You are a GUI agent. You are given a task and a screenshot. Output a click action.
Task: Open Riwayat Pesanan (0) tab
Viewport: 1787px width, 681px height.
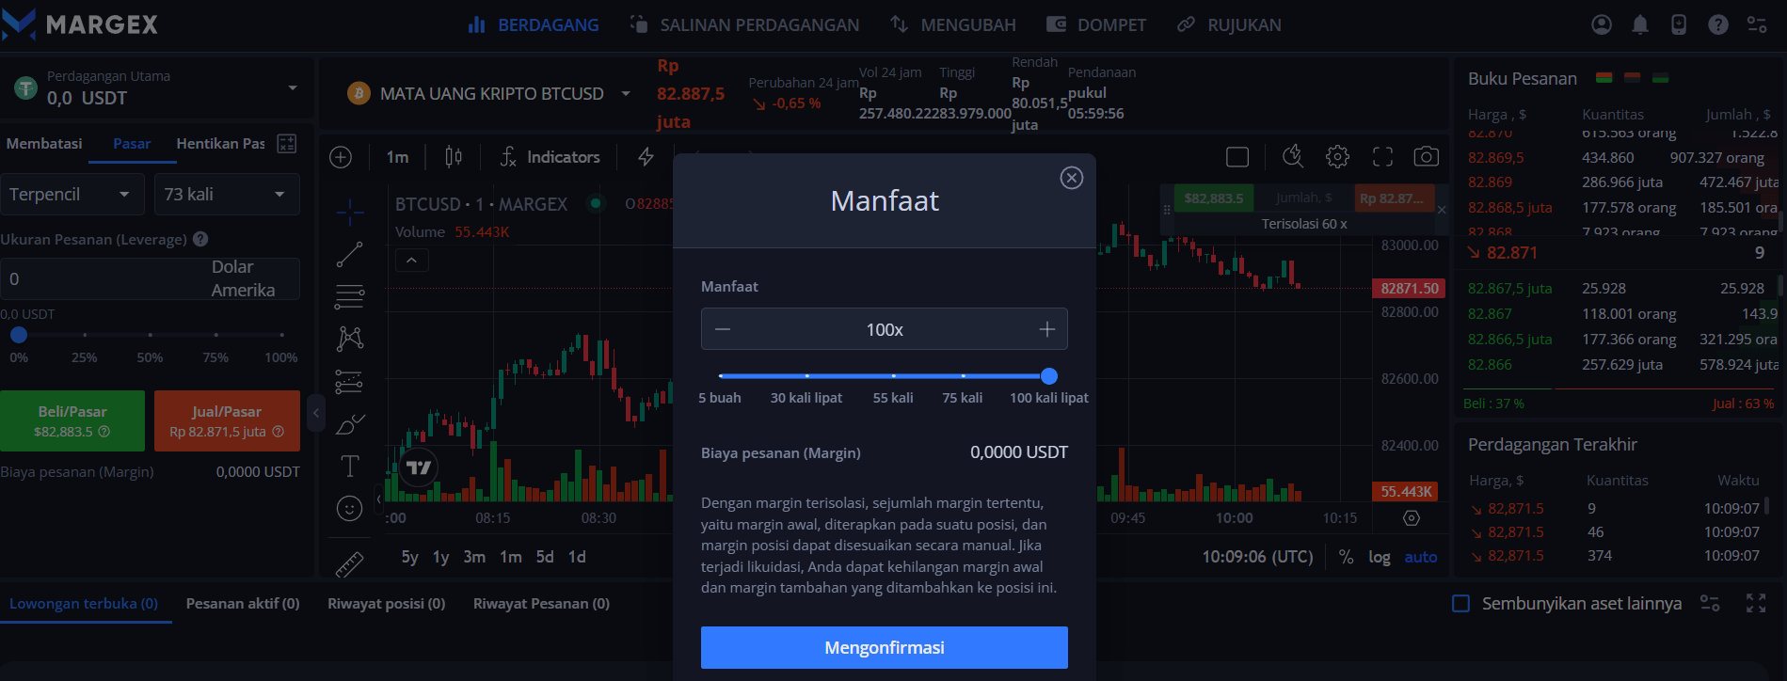541,603
